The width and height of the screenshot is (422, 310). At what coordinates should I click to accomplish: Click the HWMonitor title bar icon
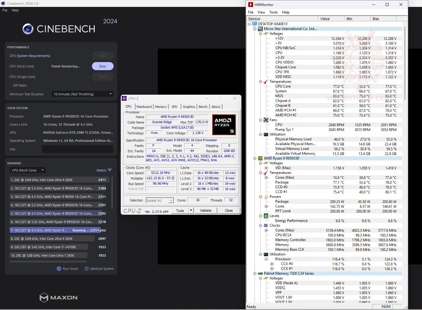(250, 4)
